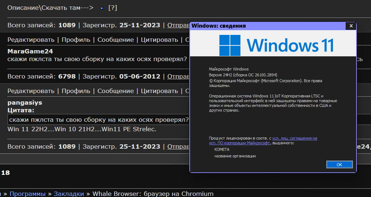Click the "Windows: сведения" dialog title

[219, 26]
